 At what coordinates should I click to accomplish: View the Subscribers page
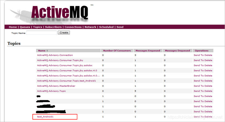[53, 27]
